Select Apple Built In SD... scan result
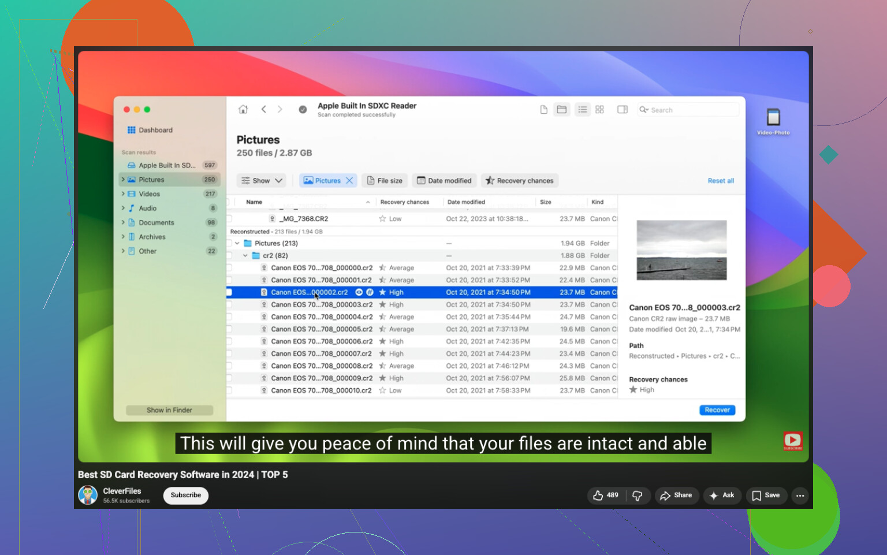This screenshot has width=887, height=555. click(x=169, y=165)
